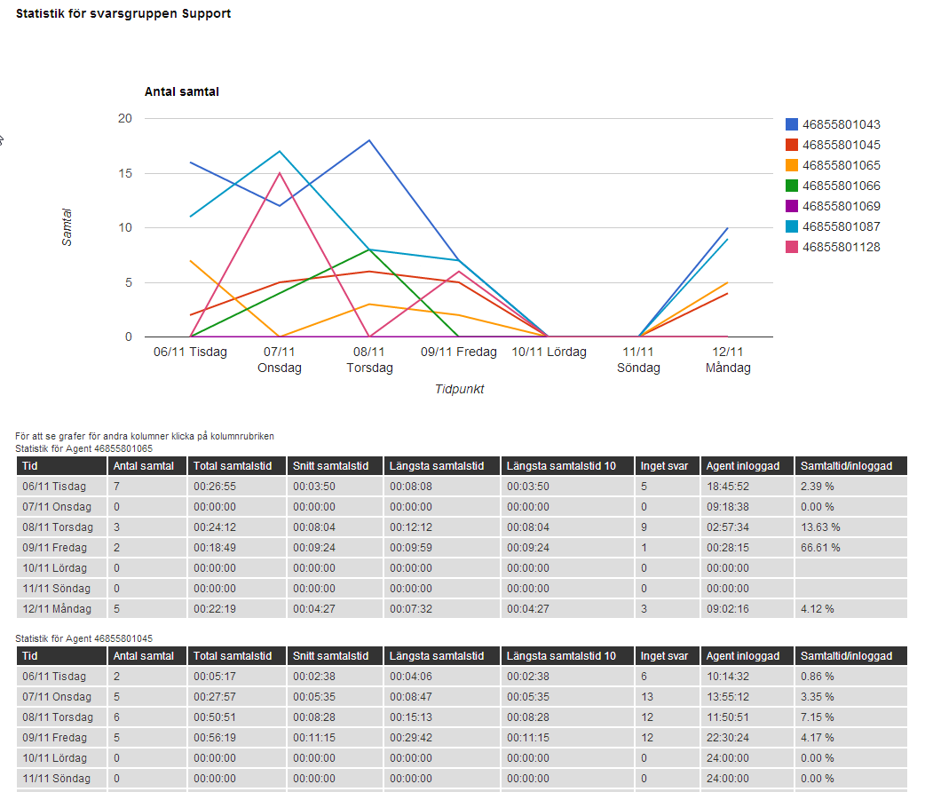Click Samtaltid/inloggad header in Agent 46855801065 table
This screenshot has height=792, width=925.
click(x=851, y=465)
